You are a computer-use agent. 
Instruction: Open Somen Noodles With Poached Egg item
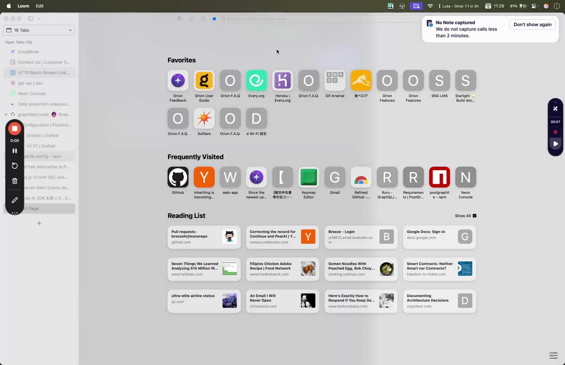(361, 269)
